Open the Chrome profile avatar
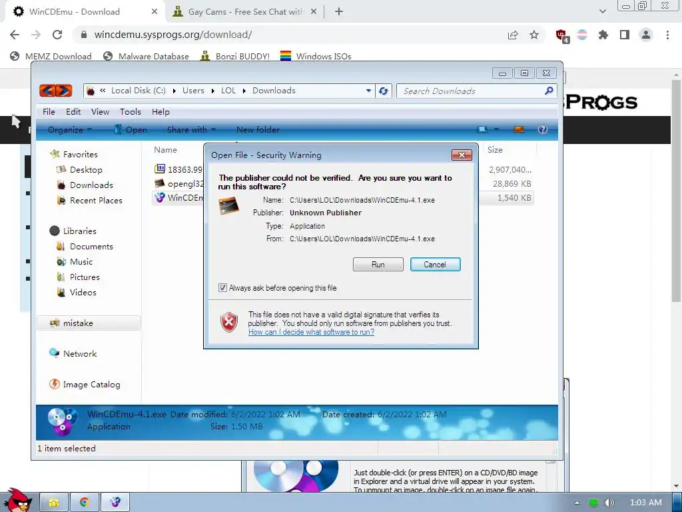Screen dimensions: 682x512 coord(646,35)
